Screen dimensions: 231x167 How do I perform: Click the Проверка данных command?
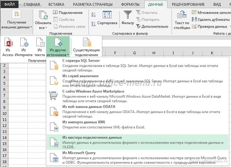pos(209,27)
